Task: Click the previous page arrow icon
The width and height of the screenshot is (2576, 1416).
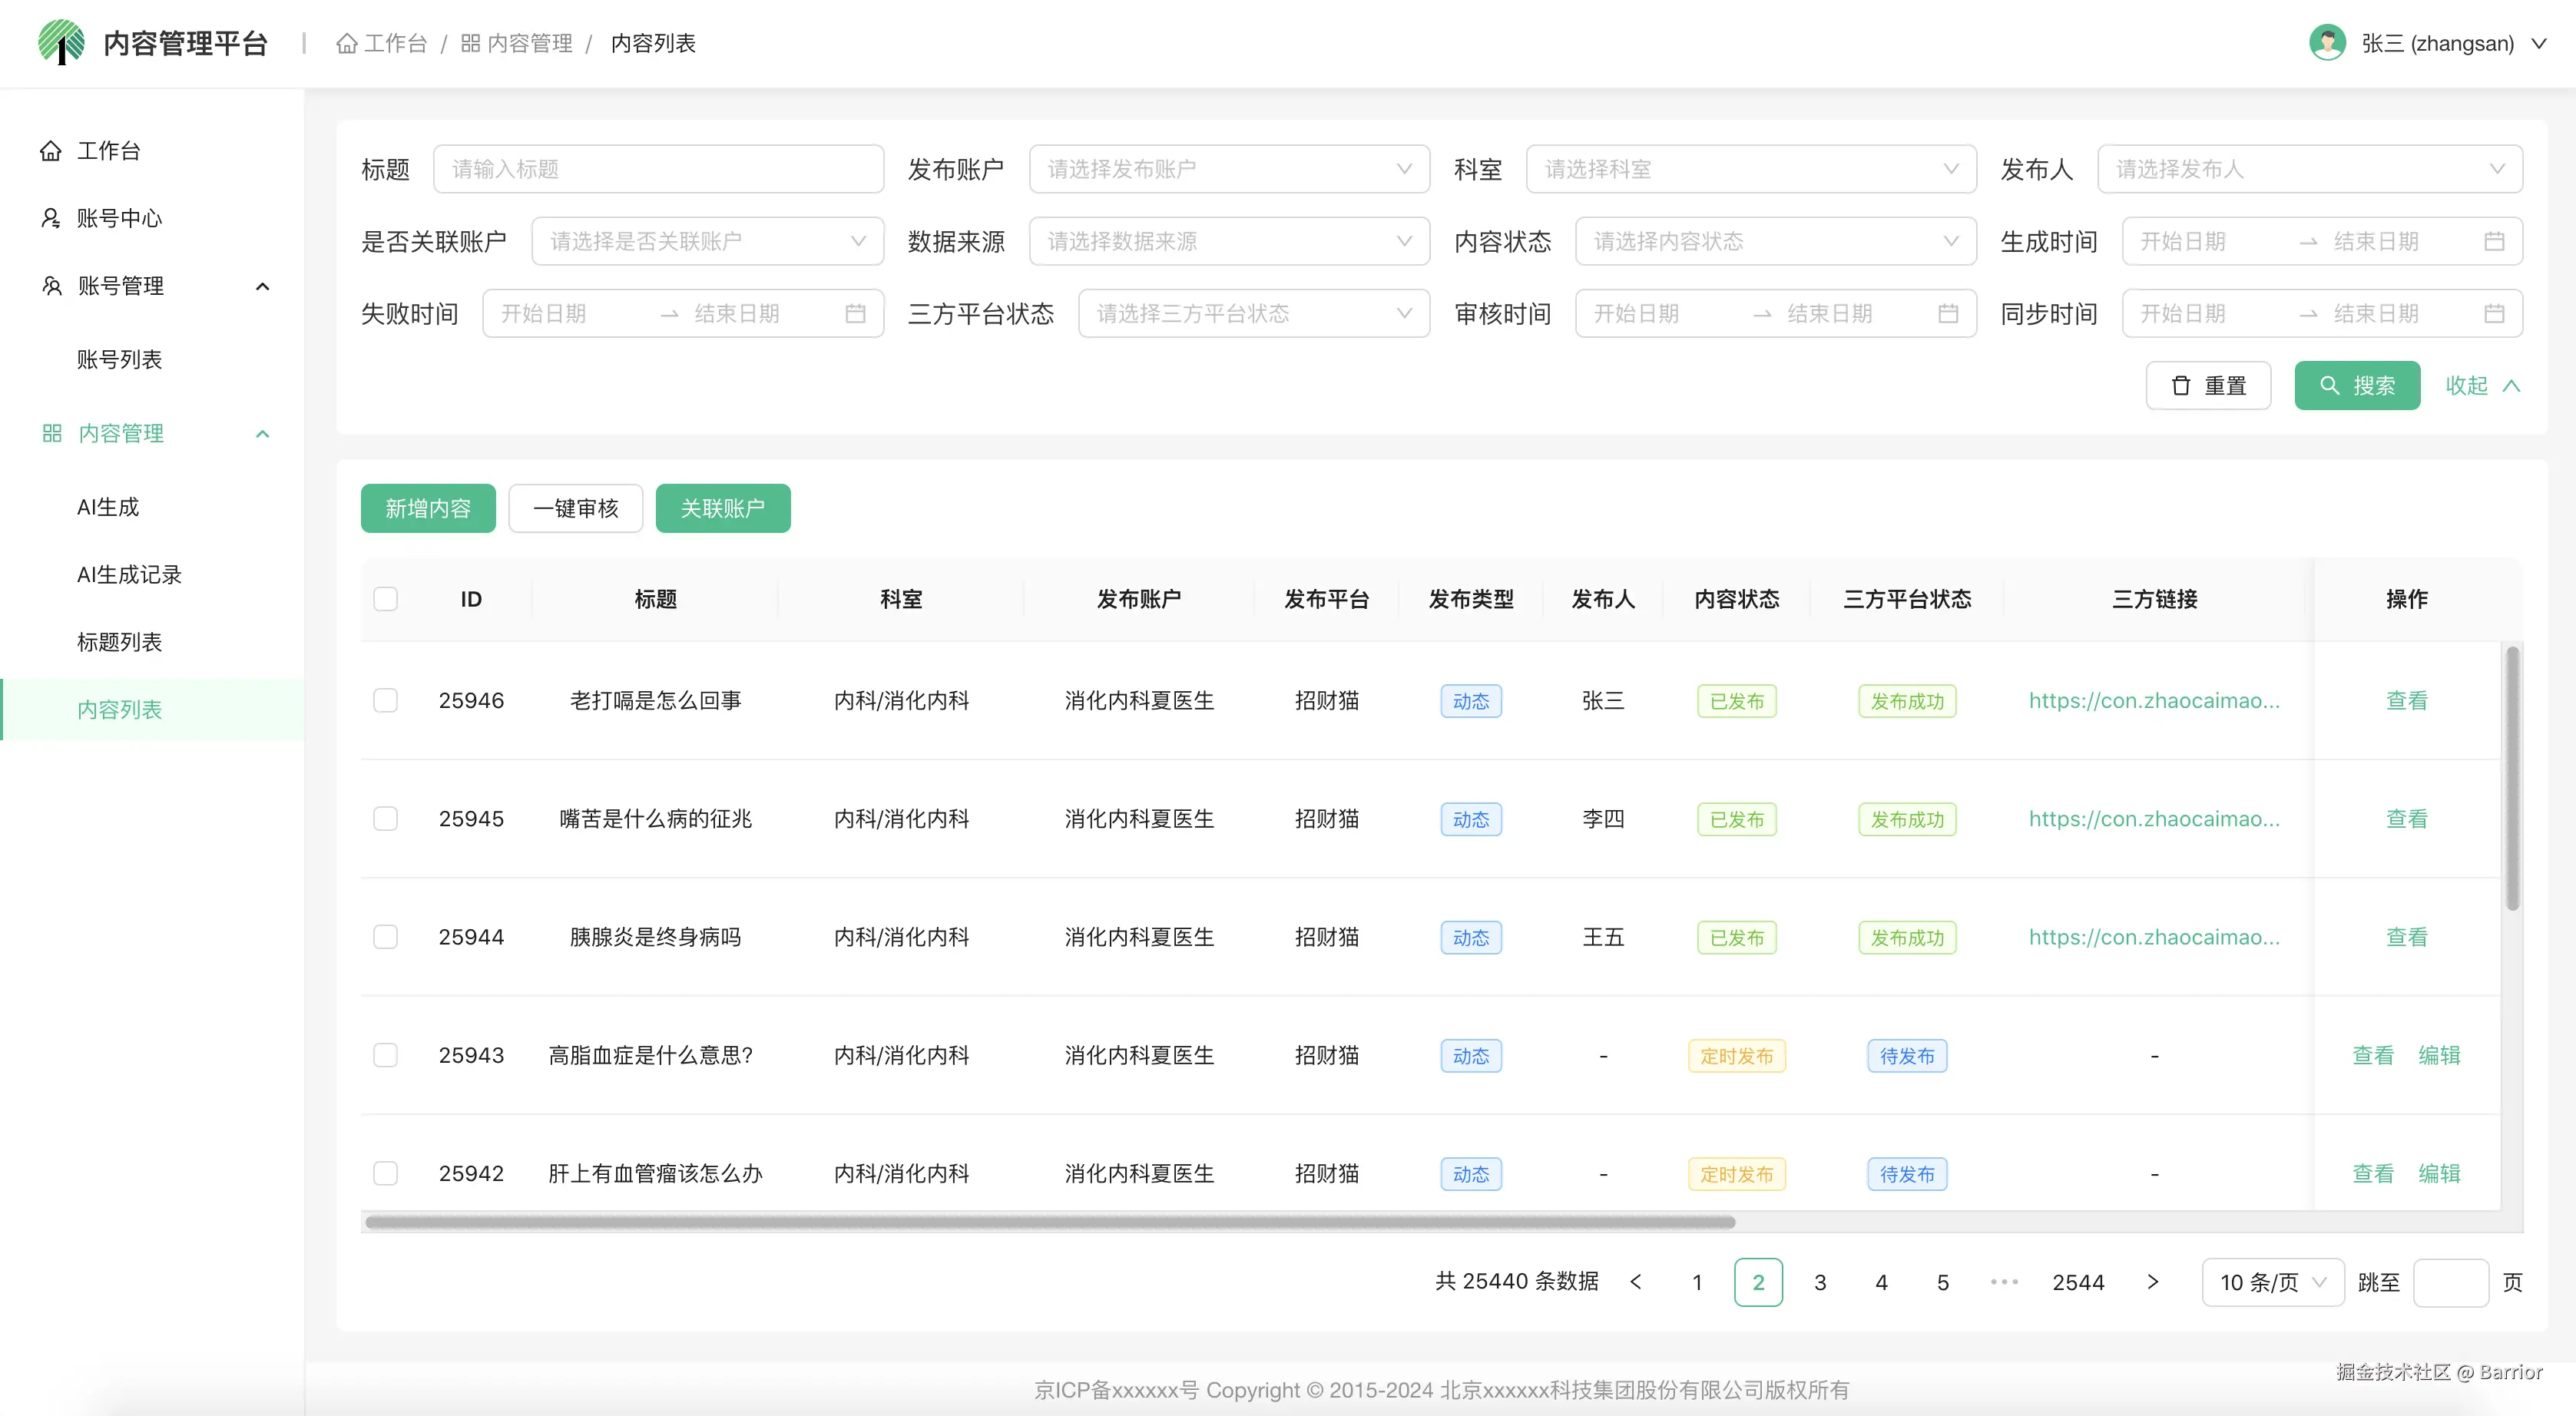Action: 1636,1282
